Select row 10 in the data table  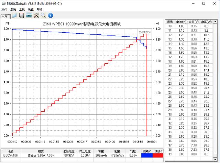(x=189, y=26)
